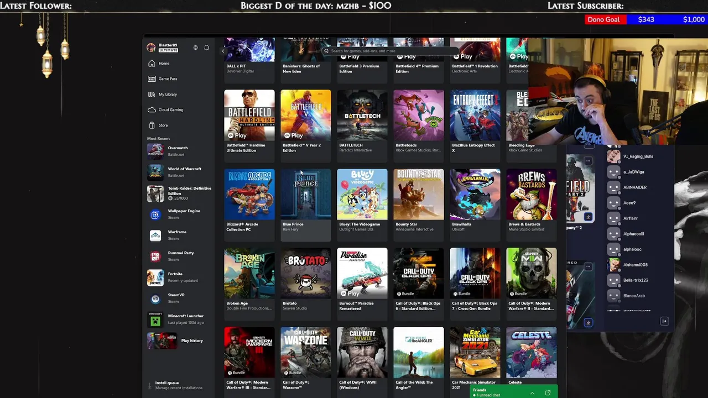
Task: Open Warframe in the recent list
Action: tap(179, 235)
